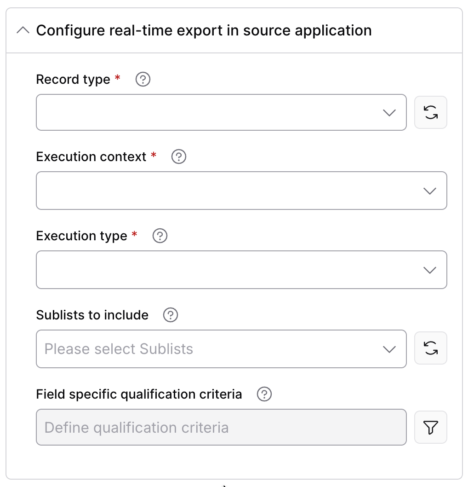
Task: Open help for Execution context
Action: 179,157
